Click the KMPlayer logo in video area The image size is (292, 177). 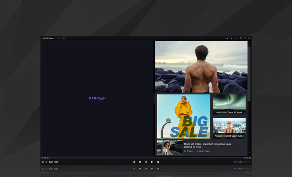coord(97,98)
